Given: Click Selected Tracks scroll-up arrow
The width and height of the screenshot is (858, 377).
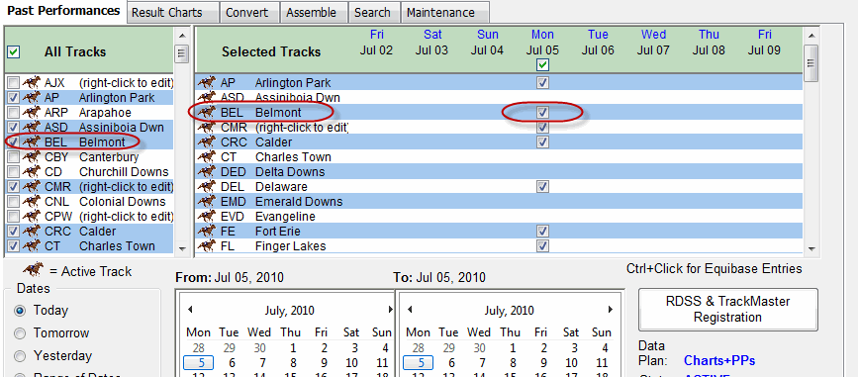Looking at the screenshot, I should point(812,35).
